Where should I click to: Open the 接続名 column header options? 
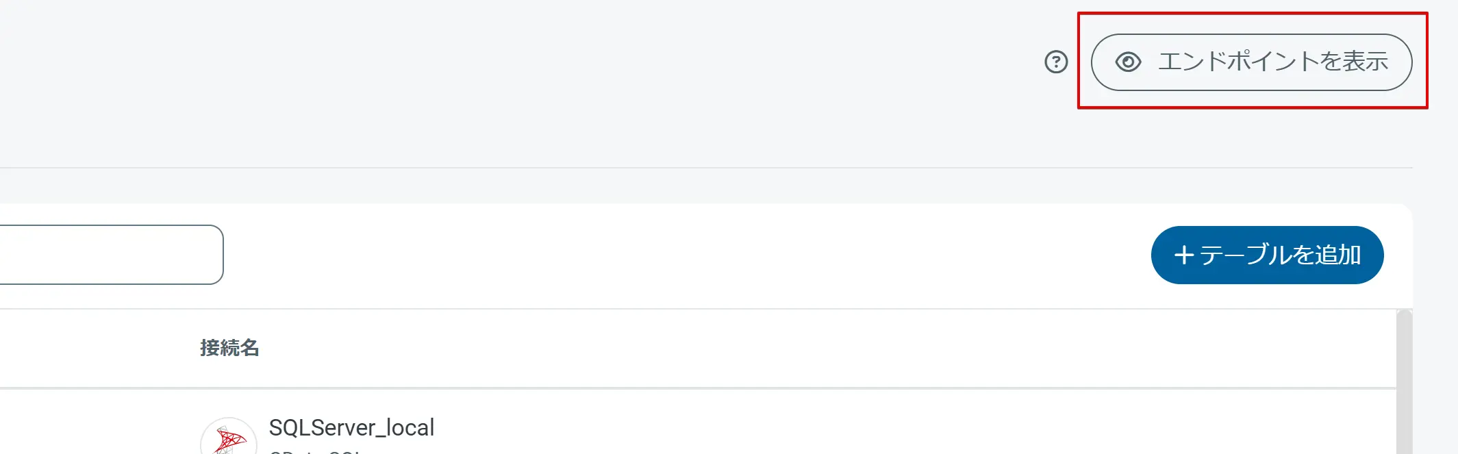point(230,348)
